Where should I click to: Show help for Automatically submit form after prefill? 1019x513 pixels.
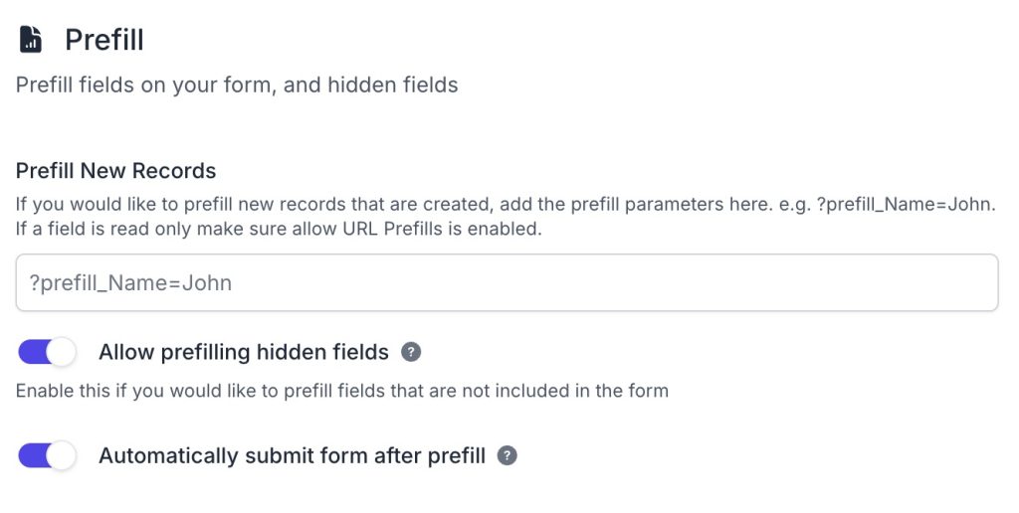pyautogui.click(x=508, y=456)
